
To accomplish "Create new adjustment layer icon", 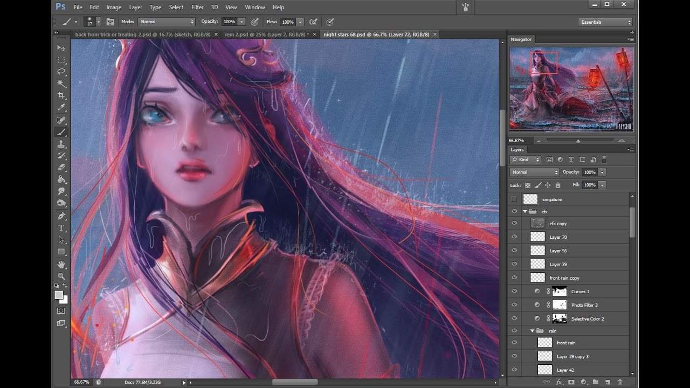I will [583, 382].
